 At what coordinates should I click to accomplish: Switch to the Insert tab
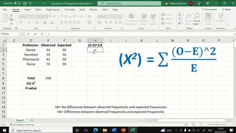click(x=27, y=10)
